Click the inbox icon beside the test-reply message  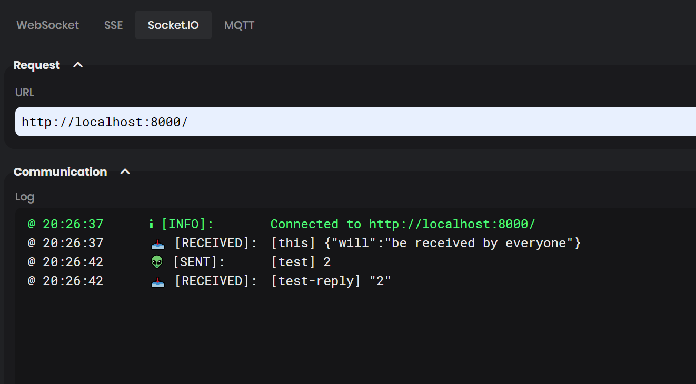[157, 281]
